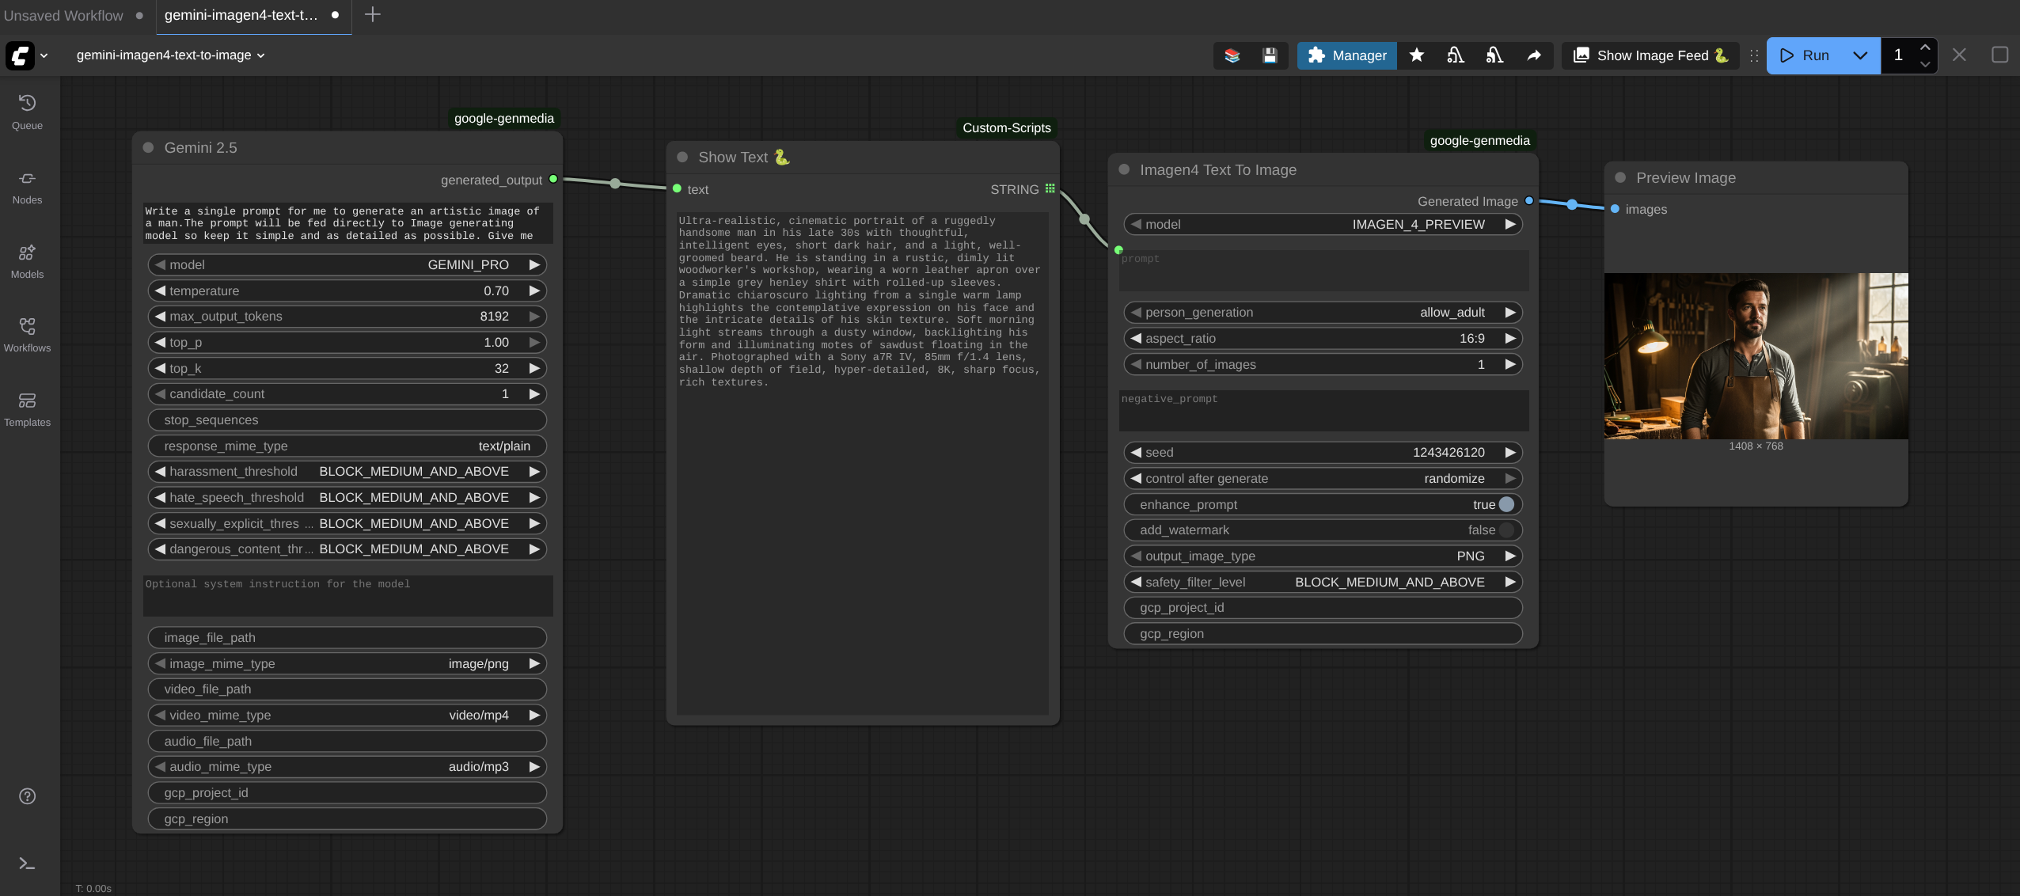Open safety_filter_level dropdown
The height and width of the screenshot is (896, 2020).
click(1323, 583)
